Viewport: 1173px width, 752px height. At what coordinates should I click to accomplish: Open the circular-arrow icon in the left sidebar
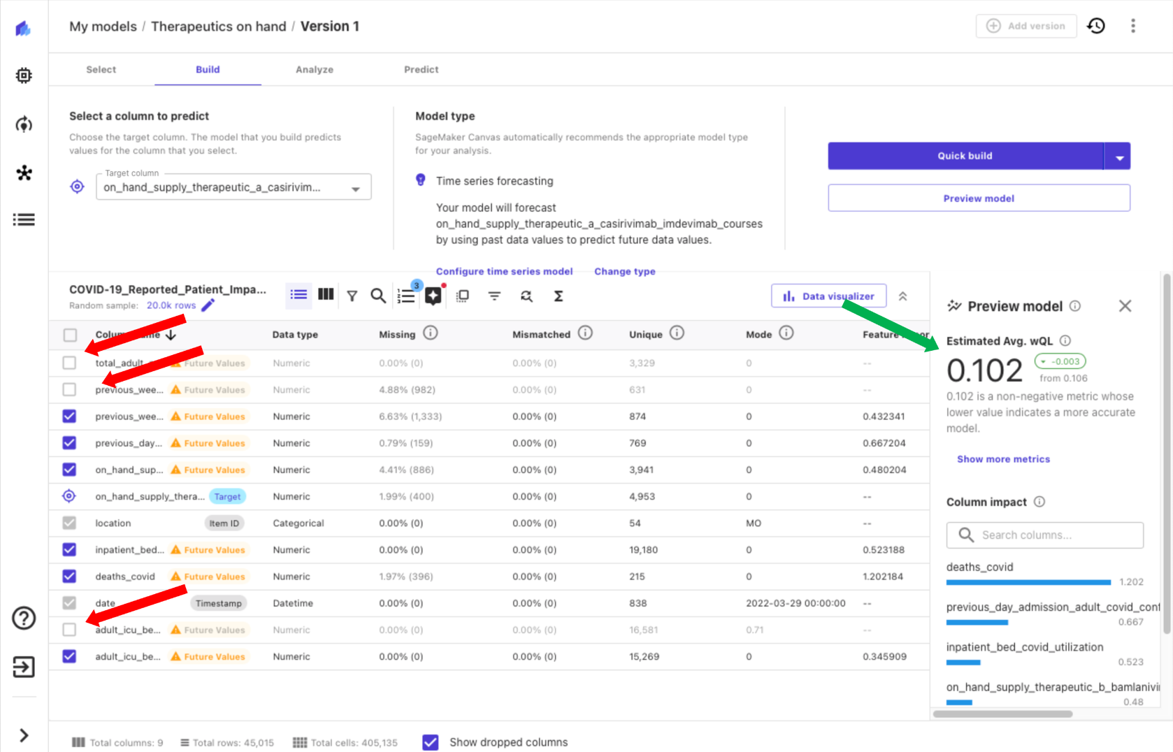(x=24, y=124)
